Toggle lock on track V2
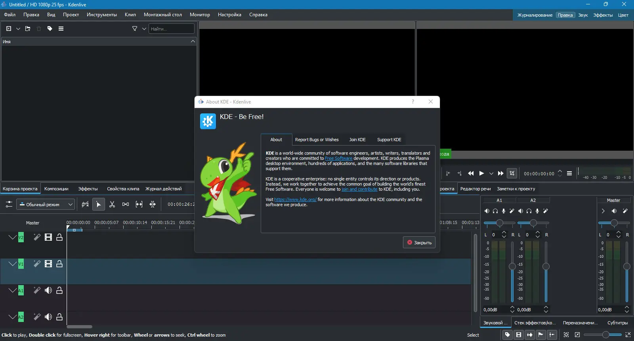 pos(59,237)
